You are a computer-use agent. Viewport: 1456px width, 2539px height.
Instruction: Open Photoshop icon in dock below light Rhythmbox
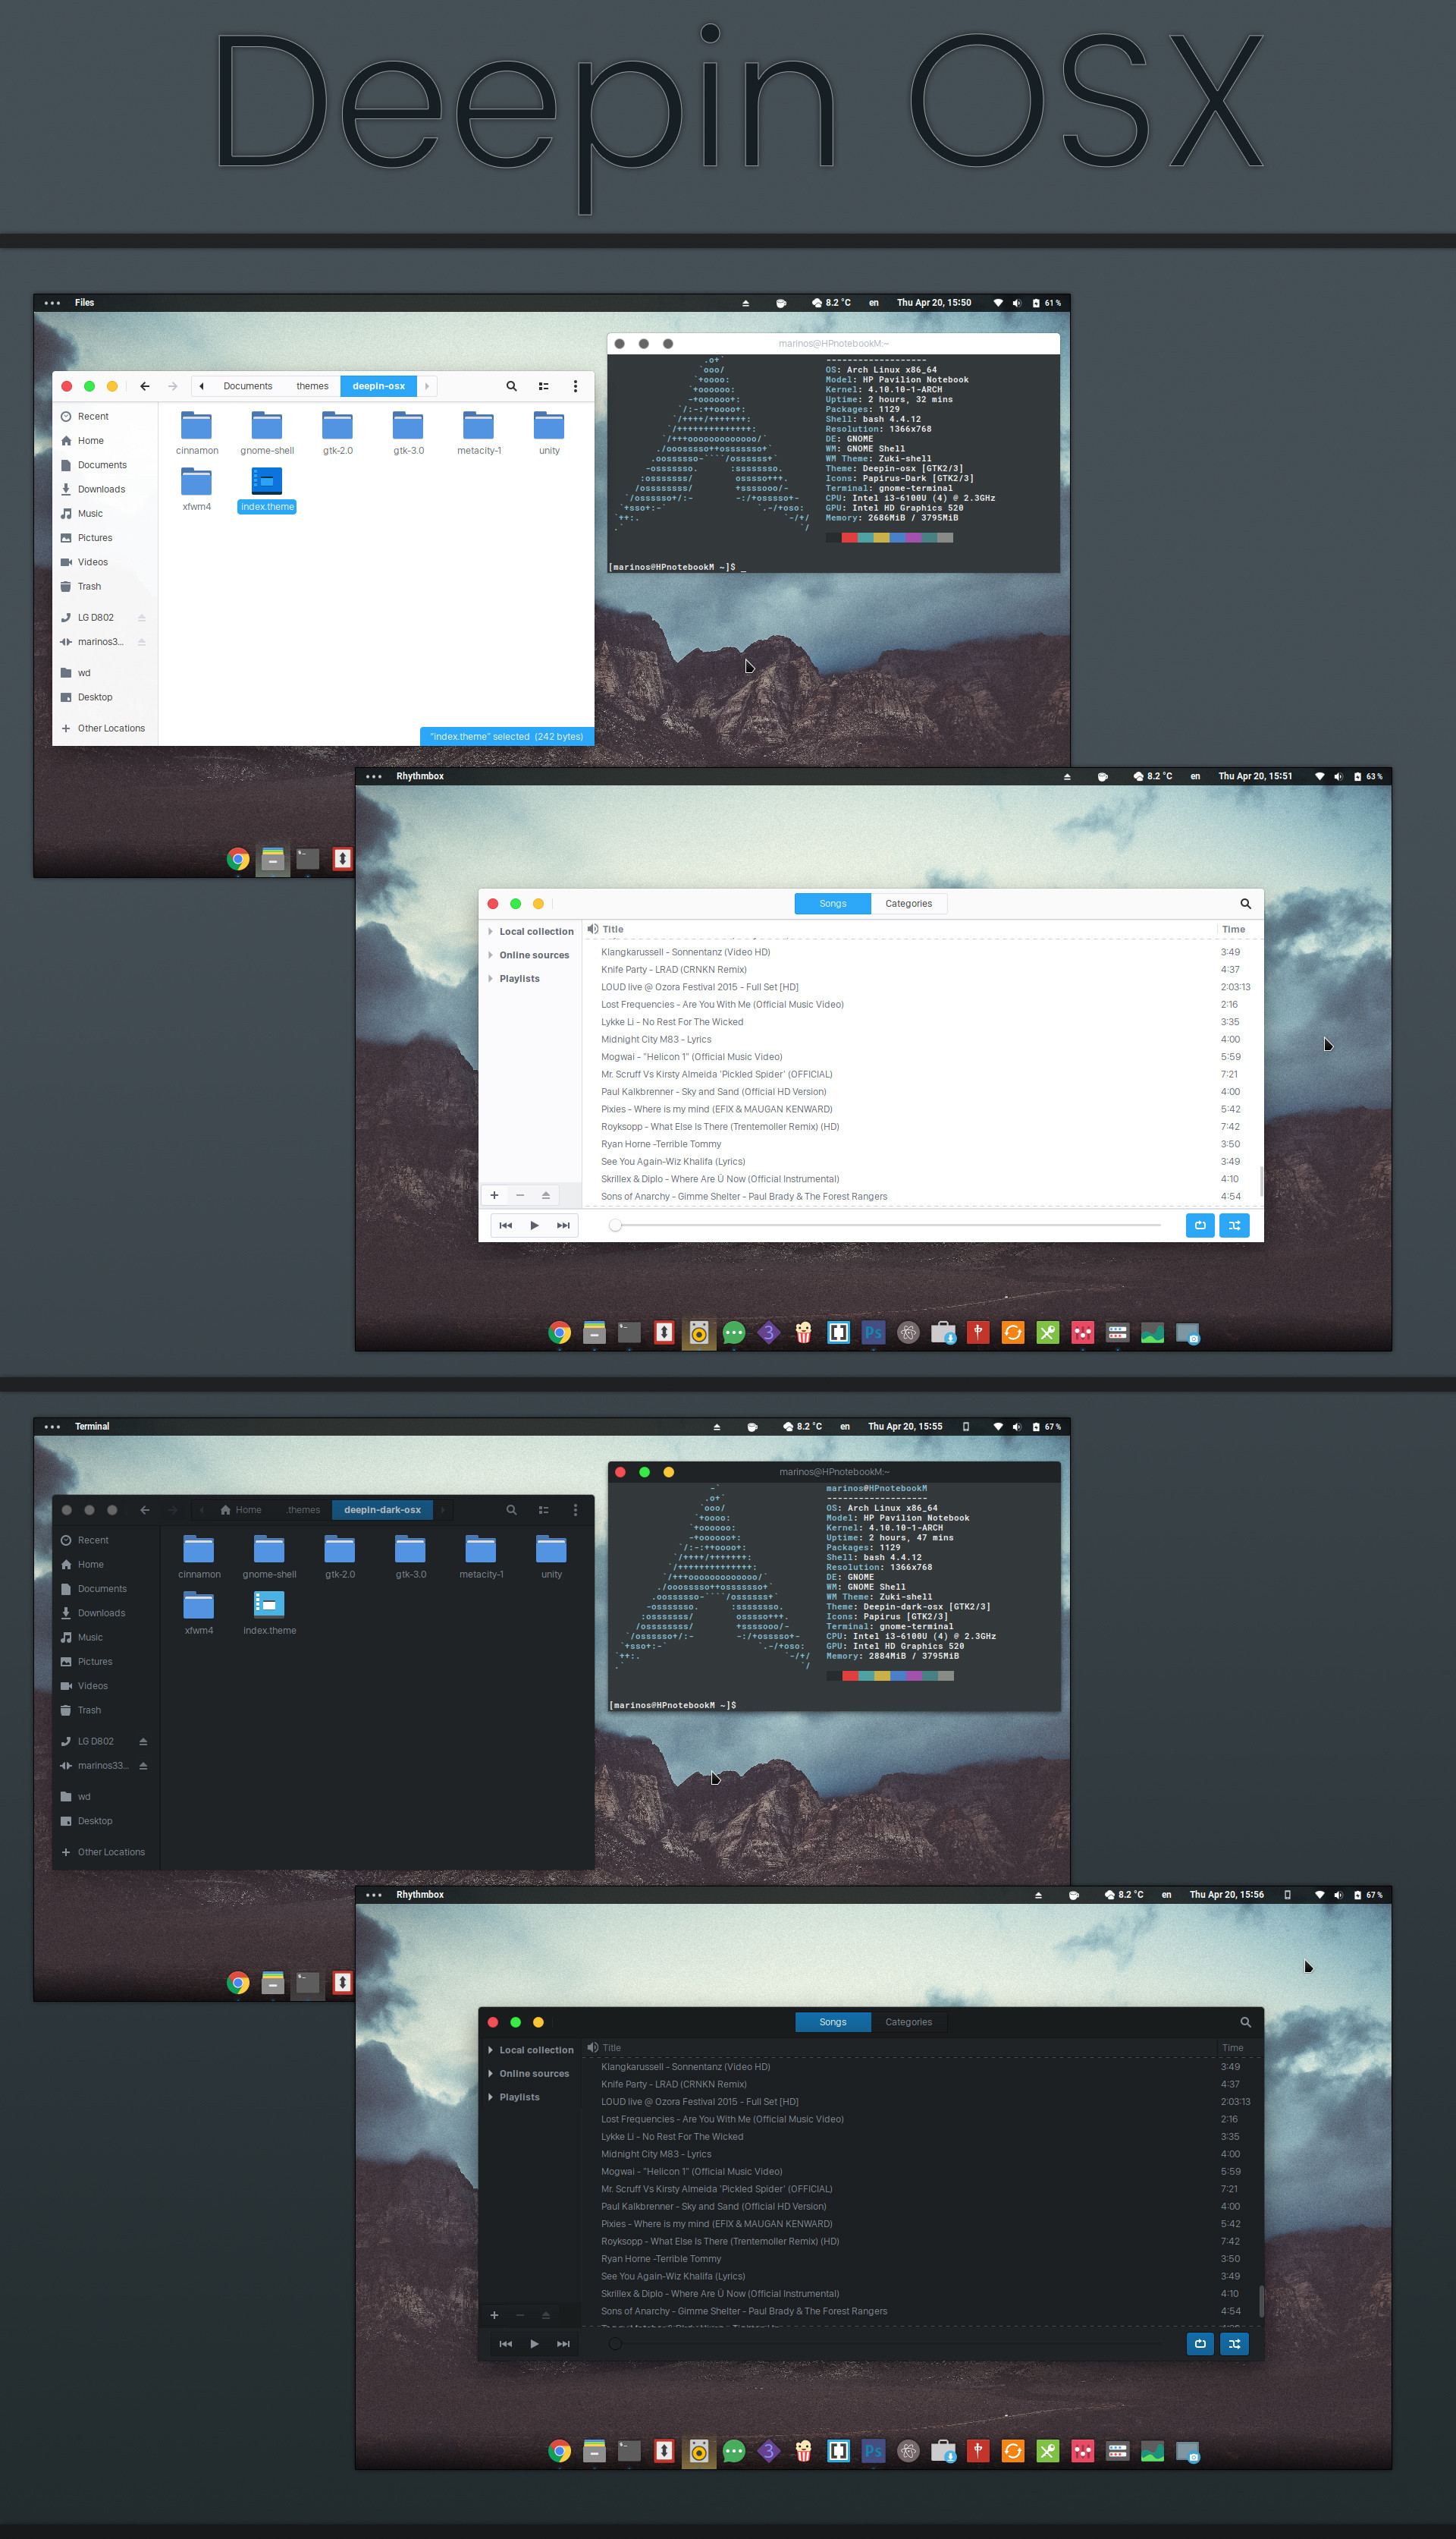pos(873,1332)
